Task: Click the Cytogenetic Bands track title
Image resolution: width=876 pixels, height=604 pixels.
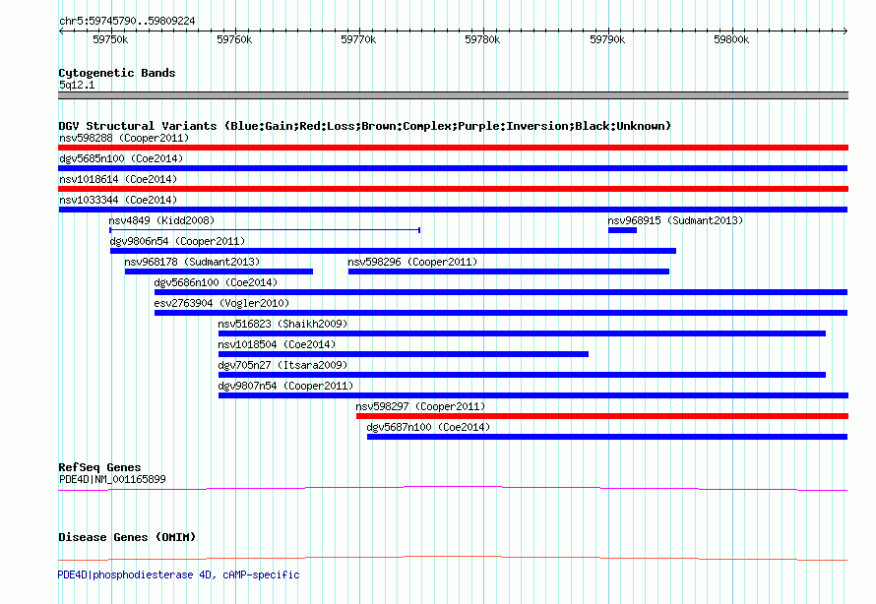Action: pyautogui.click(x=117, y=73)
